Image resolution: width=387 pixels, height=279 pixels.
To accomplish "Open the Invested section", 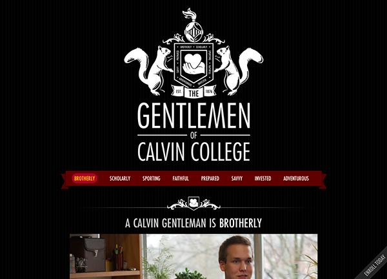I will pos(263,178).
